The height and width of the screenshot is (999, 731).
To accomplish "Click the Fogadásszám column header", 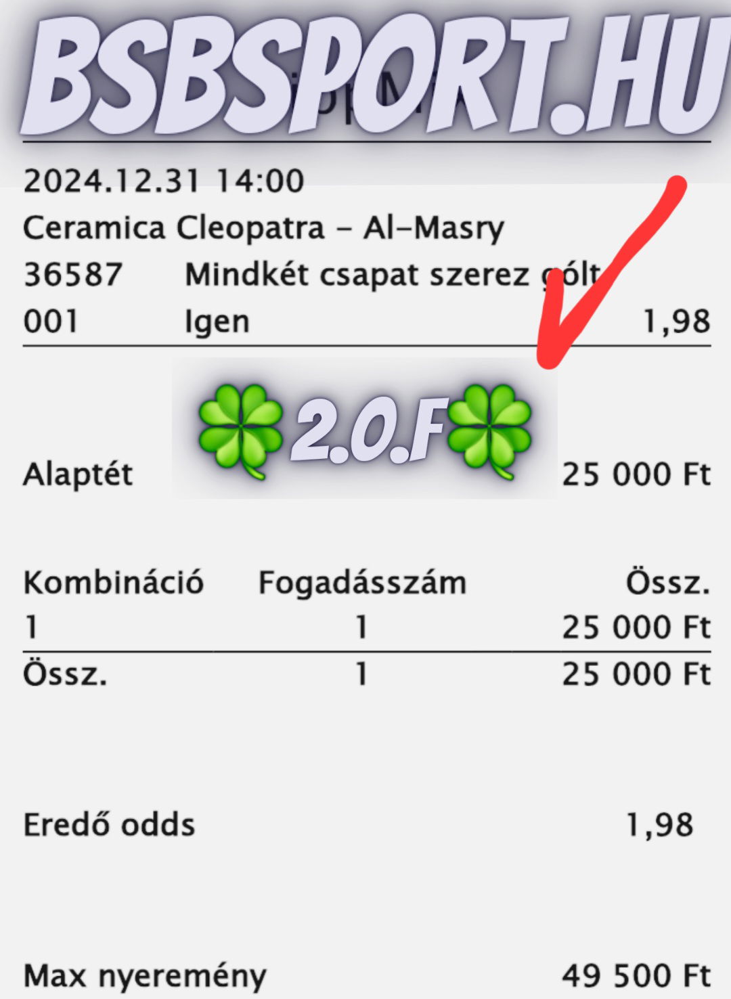I will click(x=362, y=583).
